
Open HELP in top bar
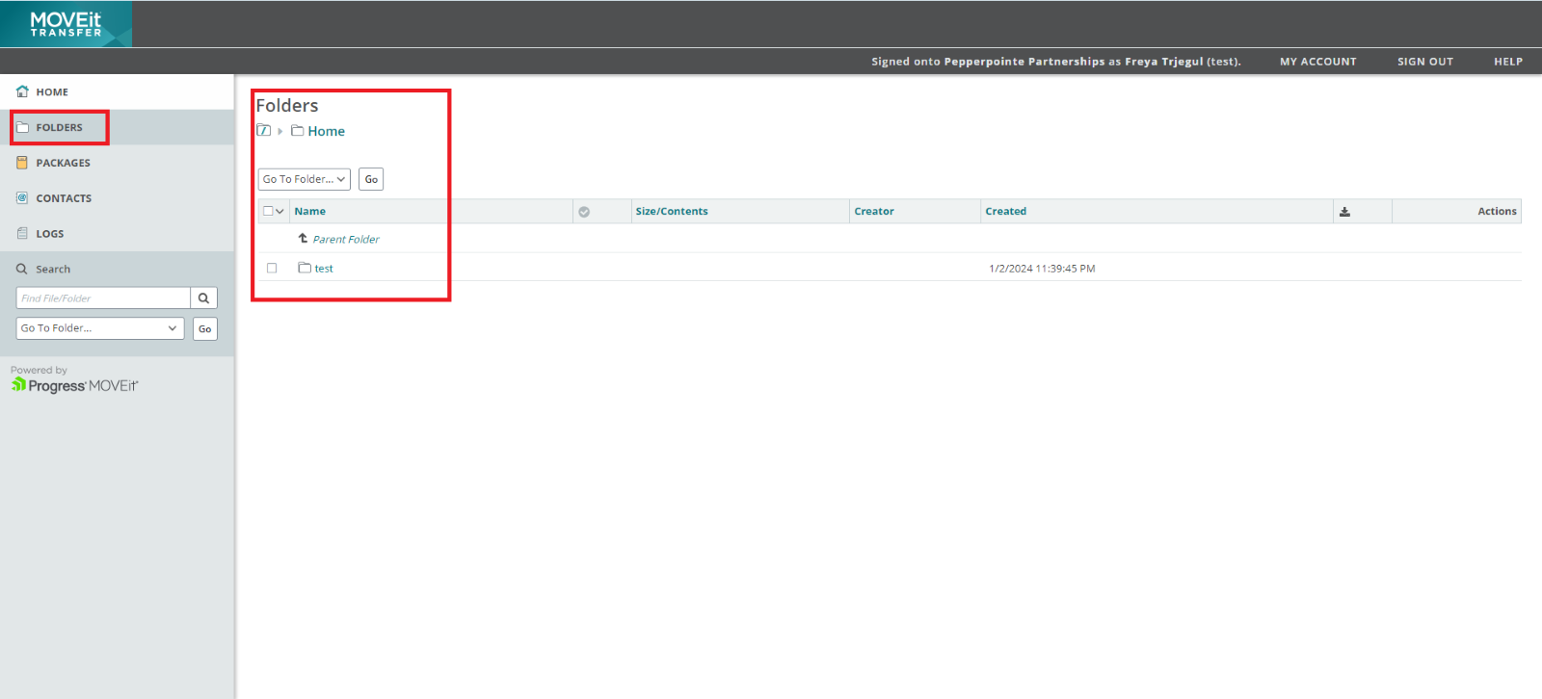pyautogui.click(x=1508, y=62)
